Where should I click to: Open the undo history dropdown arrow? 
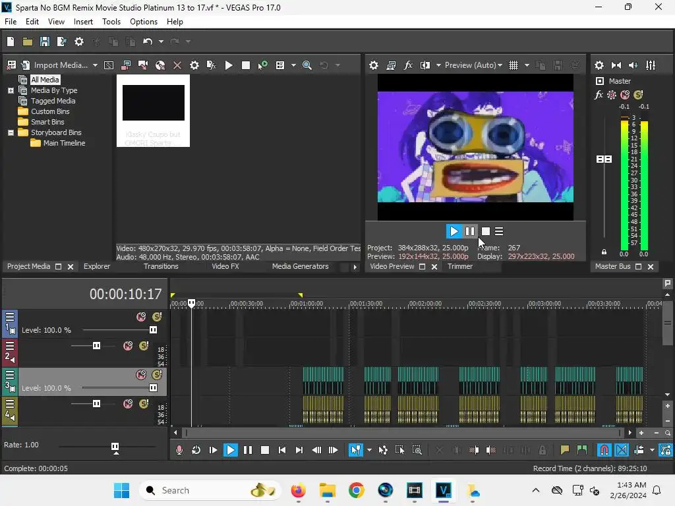tap(161, 42)
